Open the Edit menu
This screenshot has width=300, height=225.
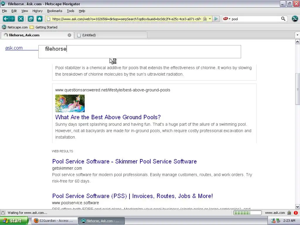tap(14, 11)
